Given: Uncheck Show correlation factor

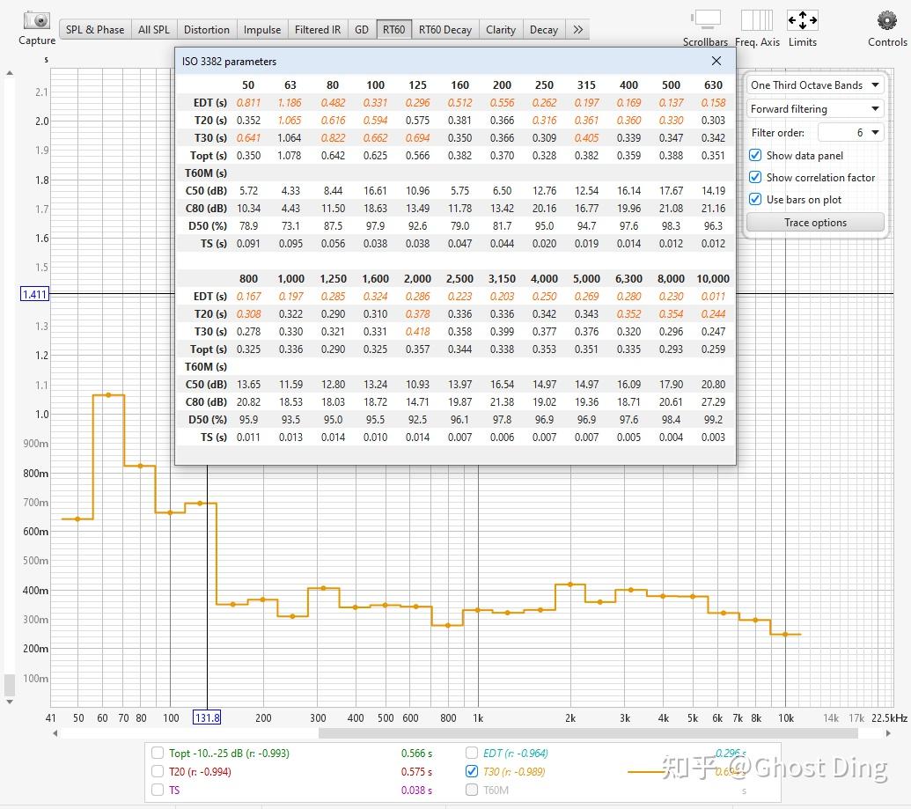Looking at the screenshot, I should pyautogui.click(x=755, y=177).
